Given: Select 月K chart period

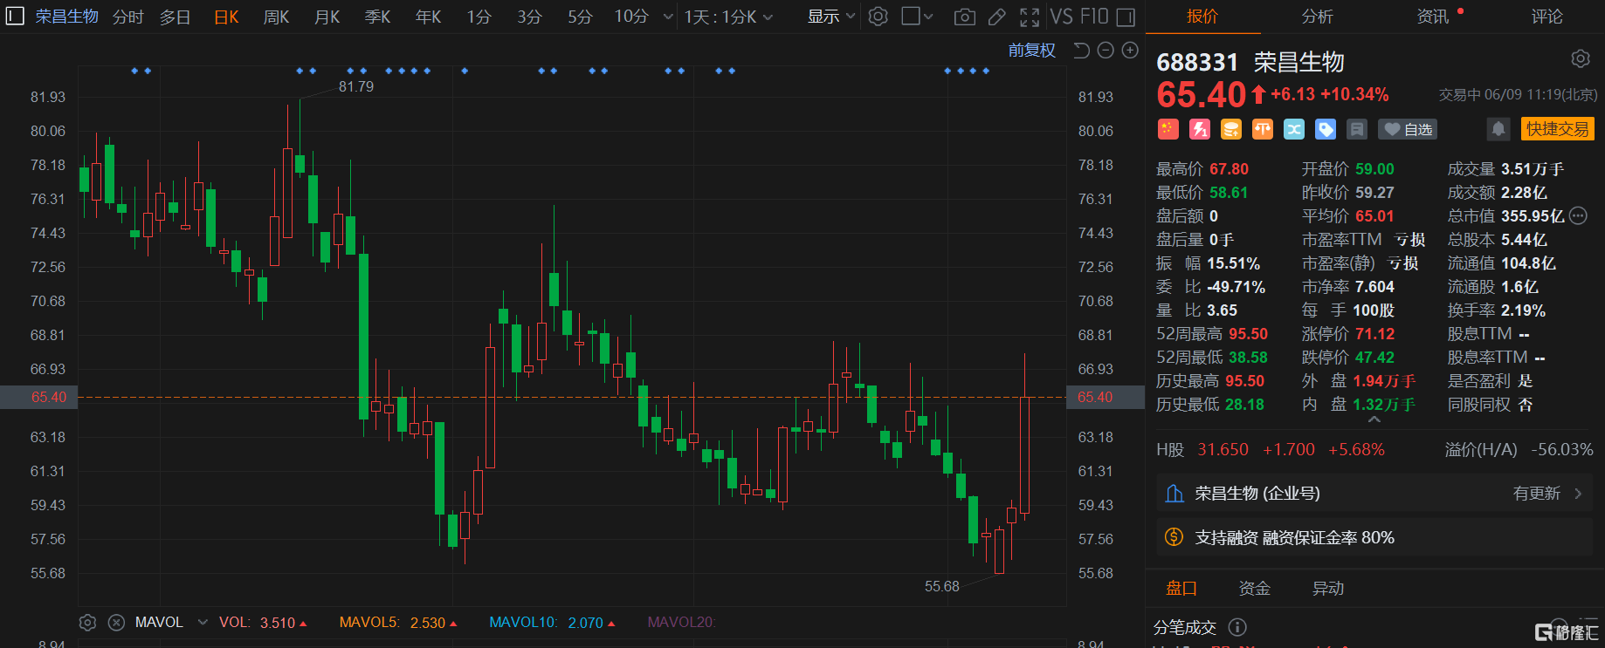Looking at the screenshot, I should pyautogui.click(x=327, y=17).
